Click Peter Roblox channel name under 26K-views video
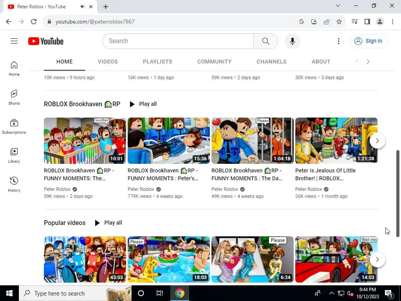This screenshot has height=301, width=401. click(309, 189)
